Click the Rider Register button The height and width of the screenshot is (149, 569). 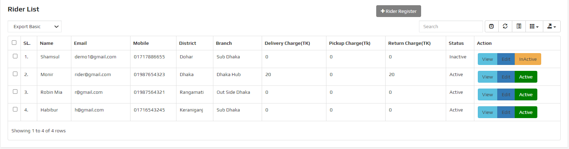click(398, 11)
